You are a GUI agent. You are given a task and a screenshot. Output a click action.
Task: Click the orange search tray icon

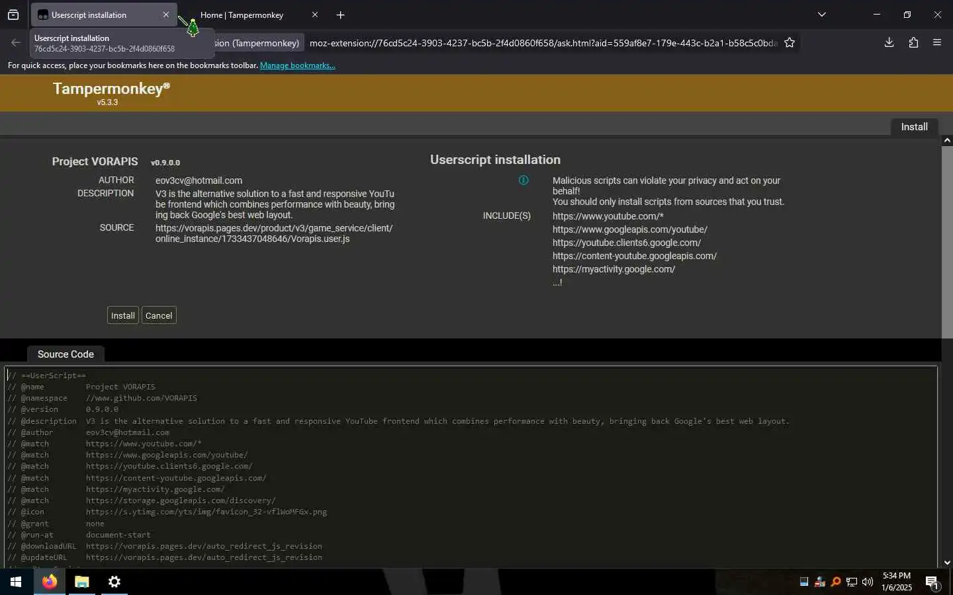(836, 582)
